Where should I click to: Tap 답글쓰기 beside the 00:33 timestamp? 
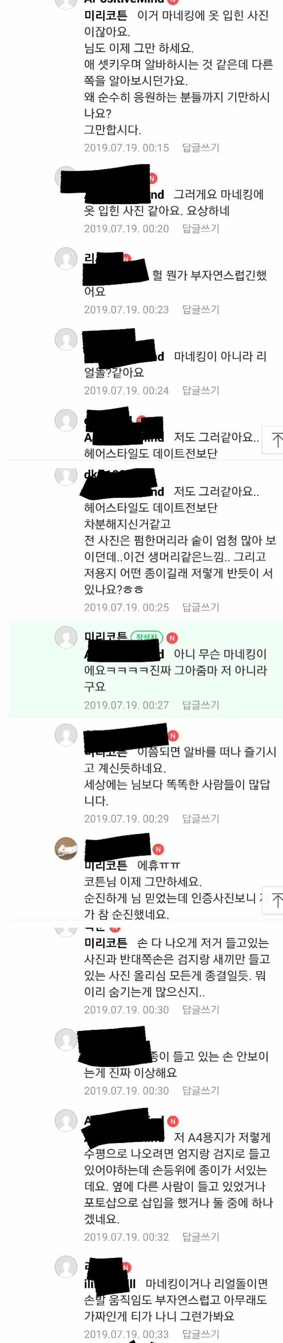[x=201, y=1334]
